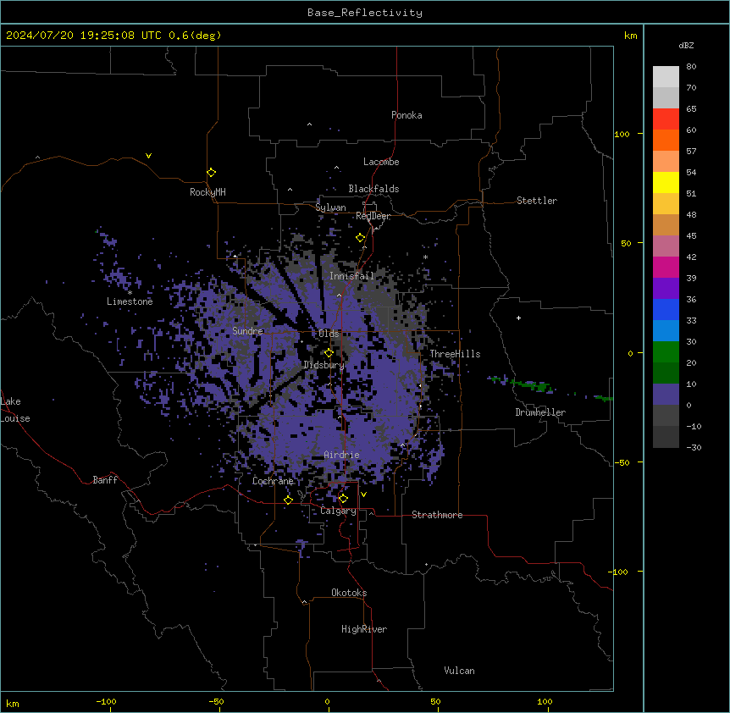The height and width of the screenshot is (713, 730).
Task: Click the 80 value on the dBZ legend
Action: point(691,67)
